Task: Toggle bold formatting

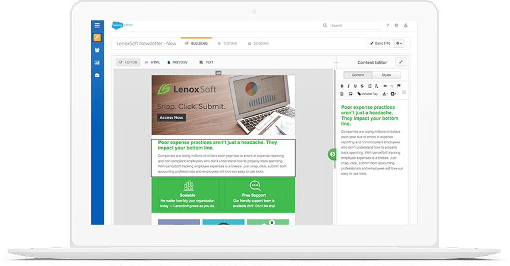Action: [x=342, y=86]
